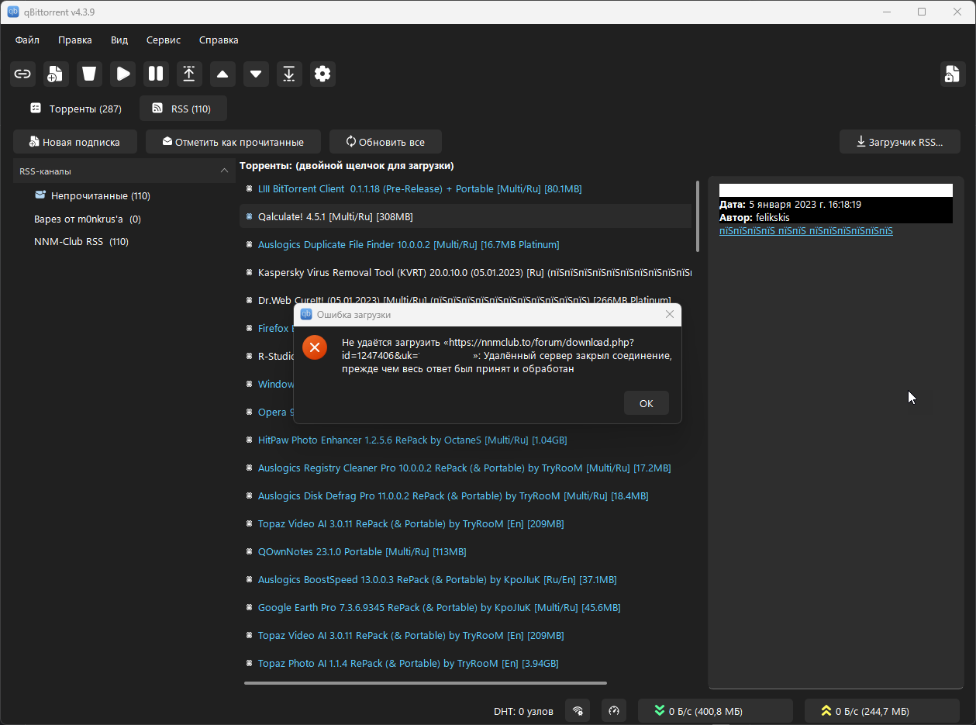Switch to the Торренты (287) tab
This screenshot has height=725, width=976.
click(x=76, y=109)
